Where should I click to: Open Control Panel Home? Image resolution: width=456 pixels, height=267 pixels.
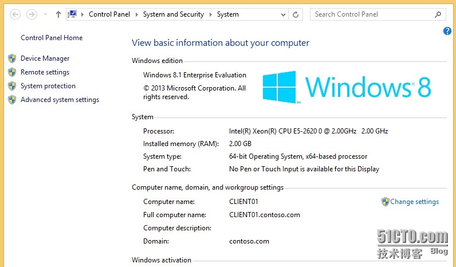tap(52, 38)
